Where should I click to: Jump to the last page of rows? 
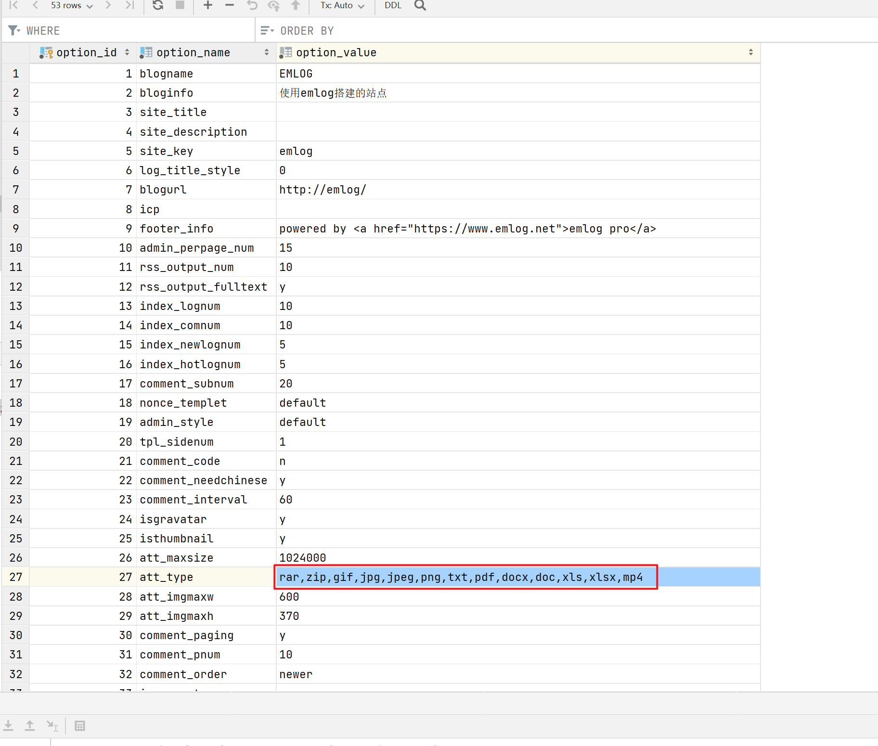coord(129,5)
